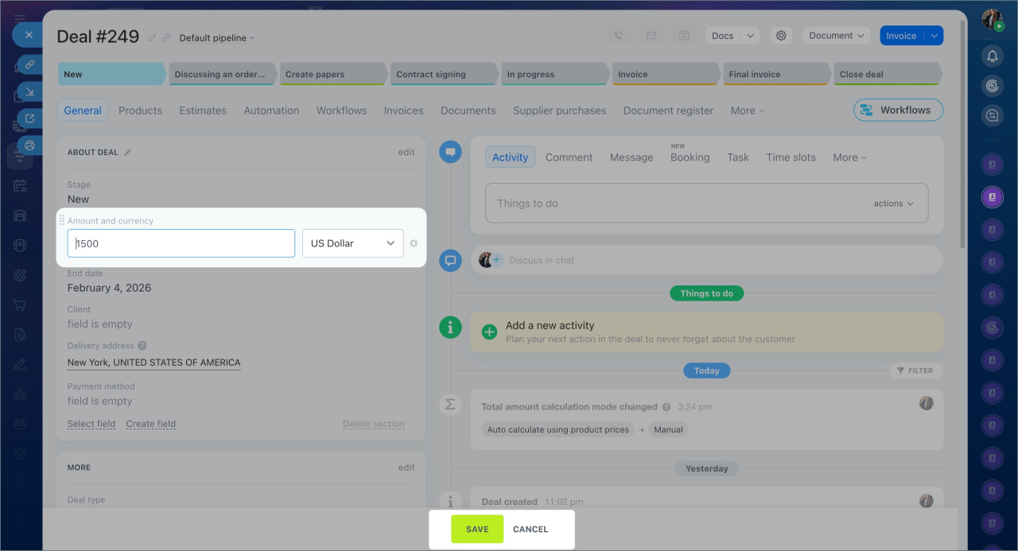The height and width of the screenshot is (551, 1018).
Task: Click the notifications bell in the right sidebar
Action: click(992, 56)
